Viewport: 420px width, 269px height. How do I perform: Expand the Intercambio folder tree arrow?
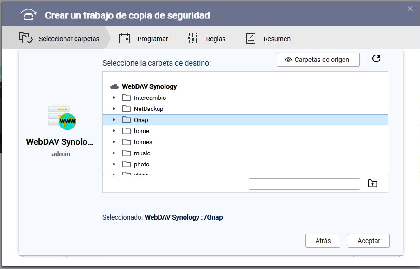(114, 98)
